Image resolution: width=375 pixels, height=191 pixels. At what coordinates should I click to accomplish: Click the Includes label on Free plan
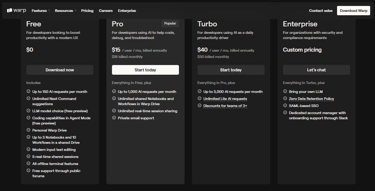33,83
